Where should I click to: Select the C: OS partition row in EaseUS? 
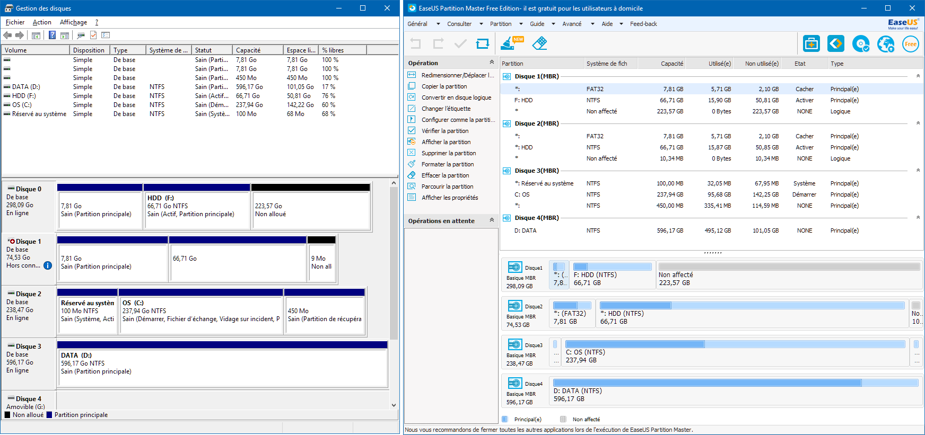pyautogui.click(x=711, y=194)
